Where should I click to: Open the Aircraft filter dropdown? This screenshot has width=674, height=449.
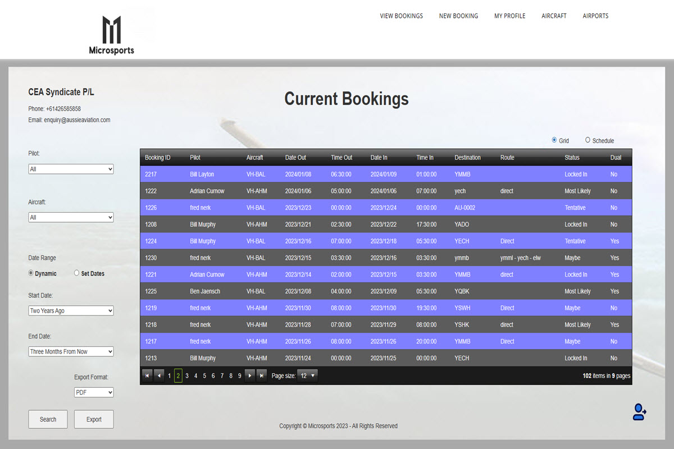point(71,217)
